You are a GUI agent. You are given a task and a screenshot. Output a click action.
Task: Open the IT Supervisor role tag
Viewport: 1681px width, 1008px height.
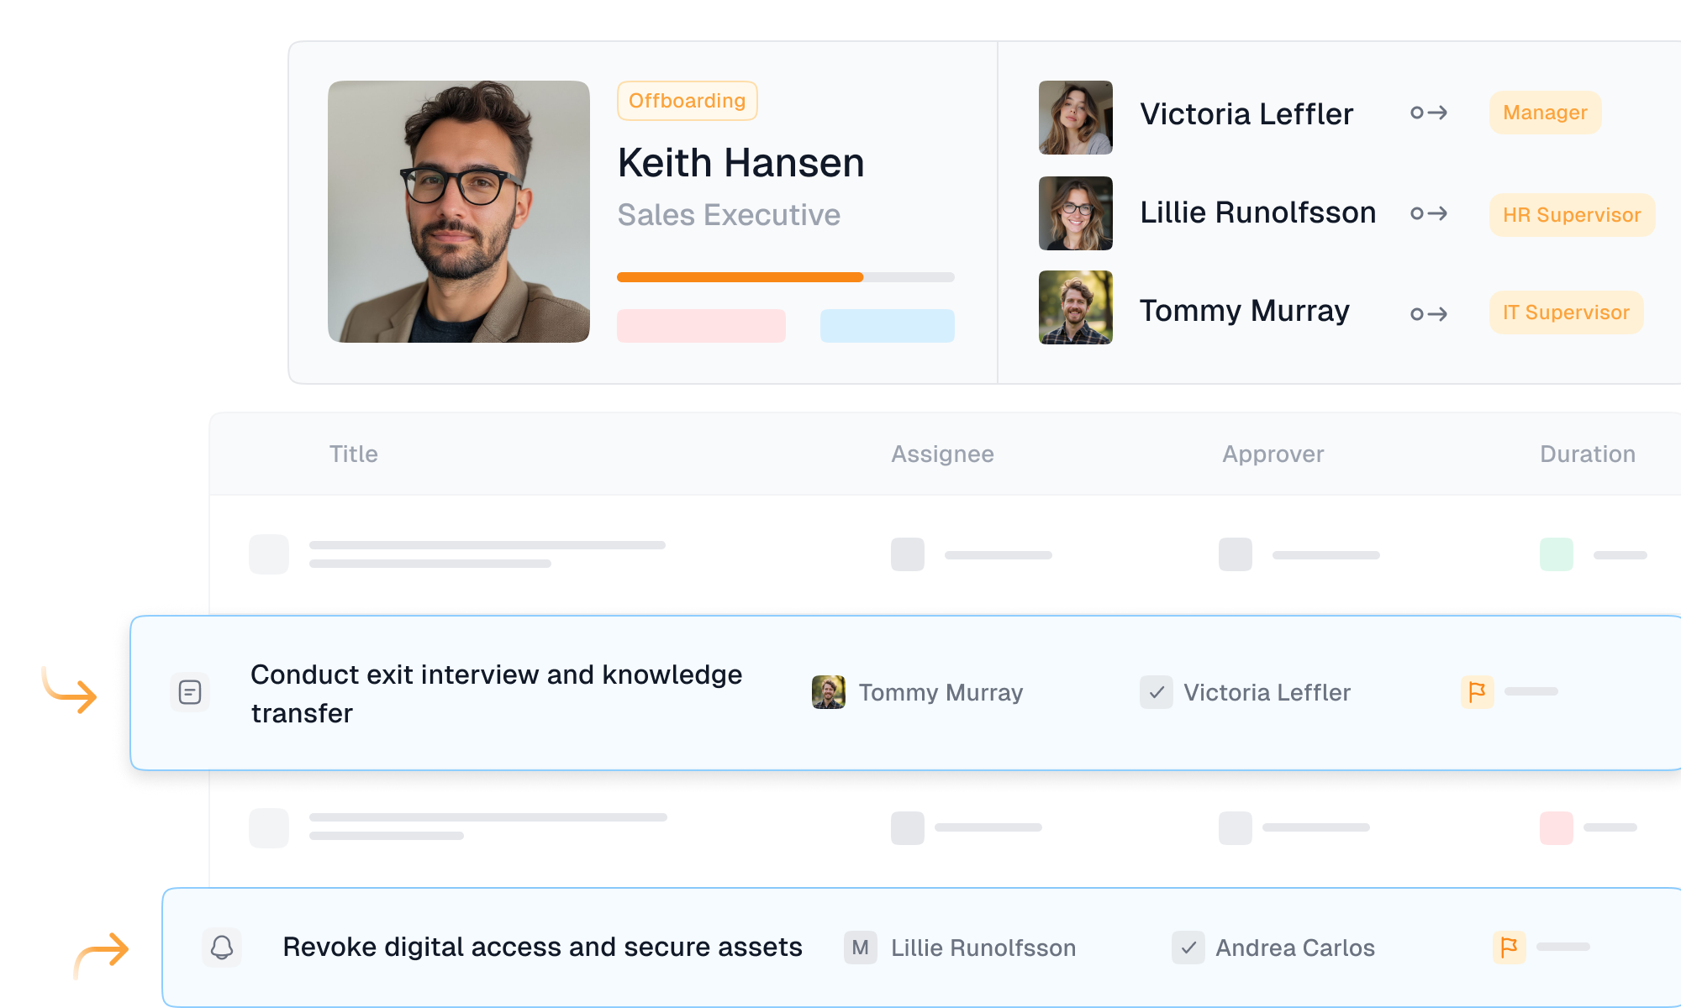pos(1566,312)
